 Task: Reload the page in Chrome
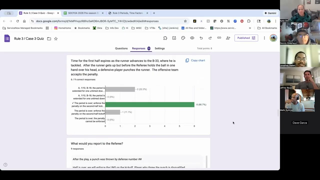click(17, 21)
